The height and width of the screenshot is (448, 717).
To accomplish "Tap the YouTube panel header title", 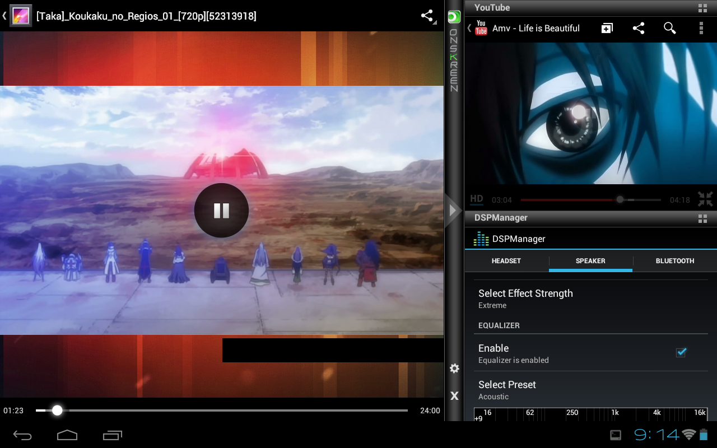I will (x=492, y=7).
